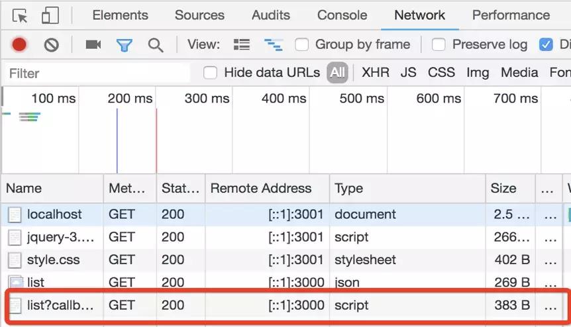
Task: Open the Elements tab
Action: pyautogui.click(x=120, y=15)
